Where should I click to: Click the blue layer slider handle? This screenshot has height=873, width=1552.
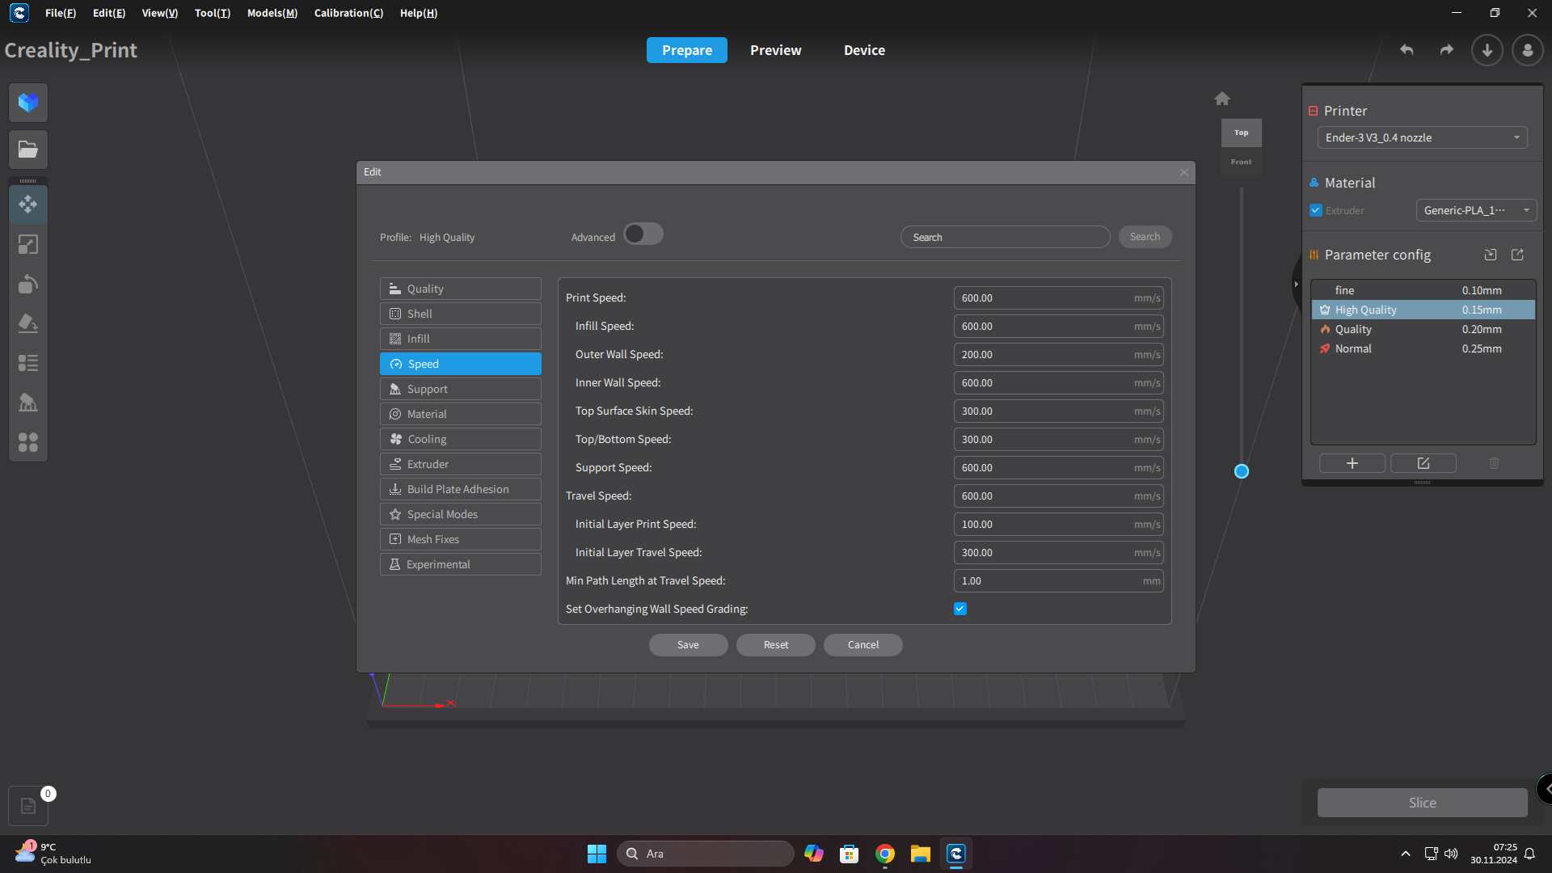click(1242, 471)
